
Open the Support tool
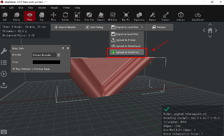coord(101,16)
